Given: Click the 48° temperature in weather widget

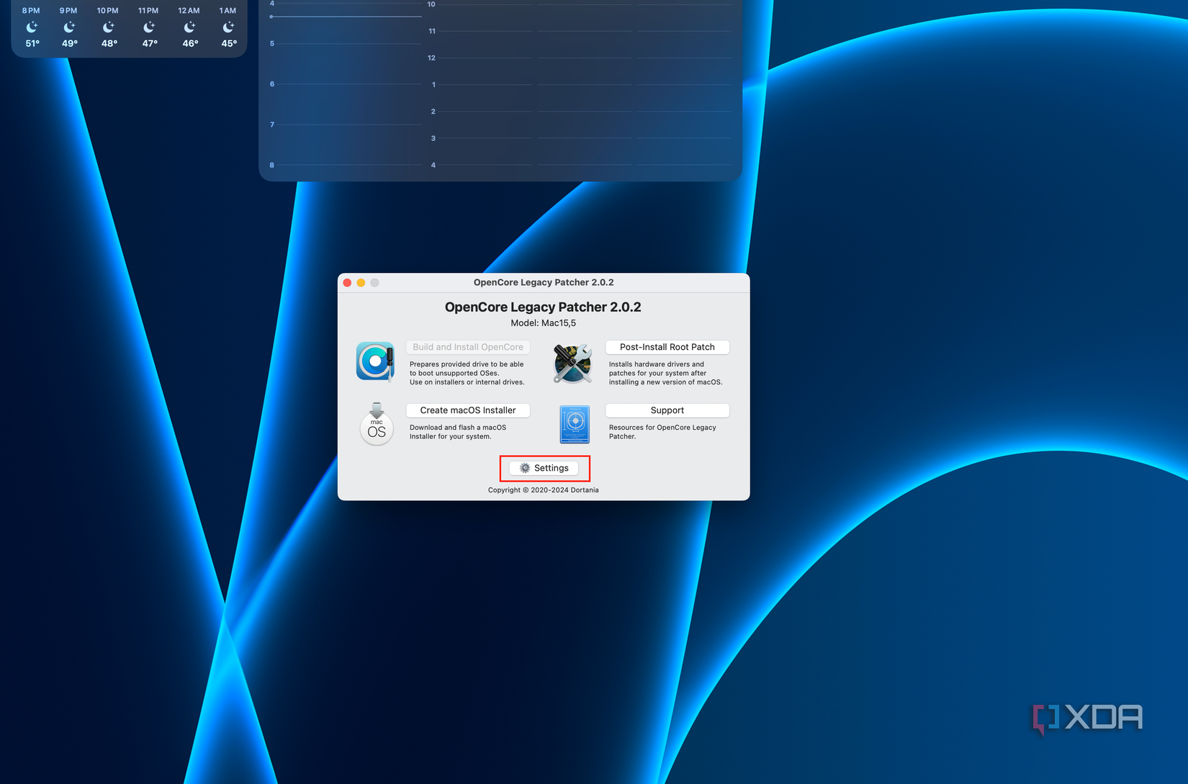Looking at the screenshot, I should (109, 44).
